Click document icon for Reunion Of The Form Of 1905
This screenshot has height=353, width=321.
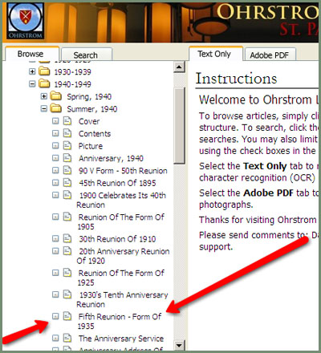pos(67,217)
